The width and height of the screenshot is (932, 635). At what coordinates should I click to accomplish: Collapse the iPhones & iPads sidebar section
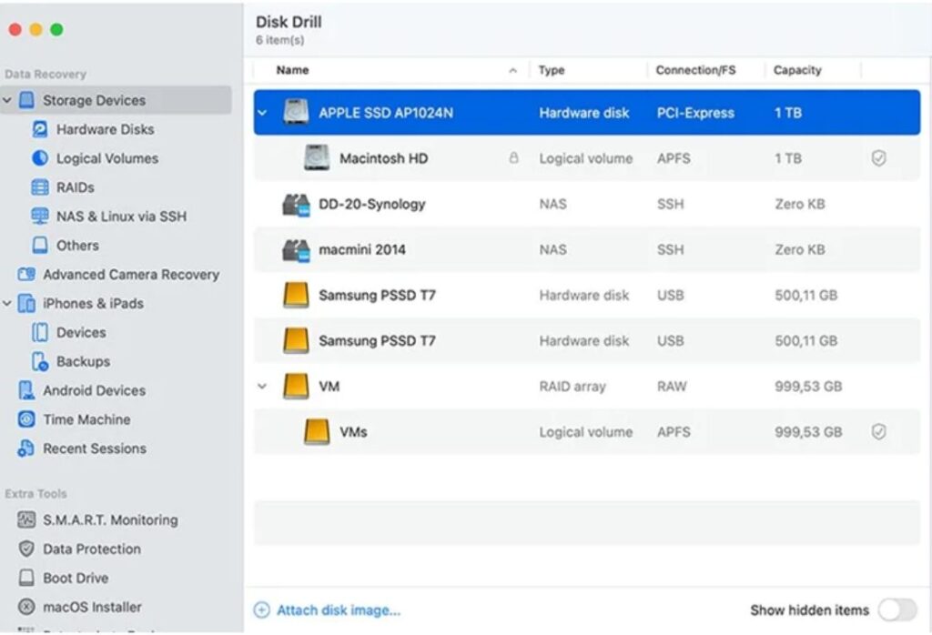pyautogui.click(x=7, y=304)
